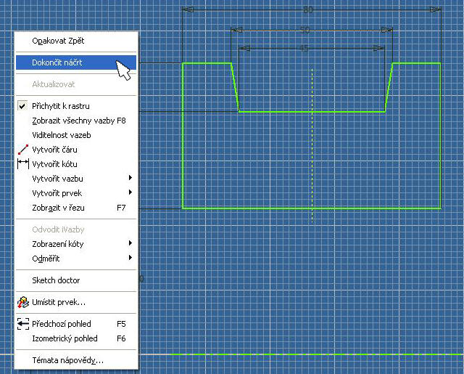Expand the Odměřit submenu arrow
464x374 pixels.
(x=130, y=258)
